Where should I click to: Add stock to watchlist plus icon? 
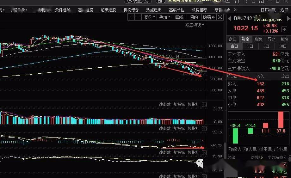pos(284,29)
